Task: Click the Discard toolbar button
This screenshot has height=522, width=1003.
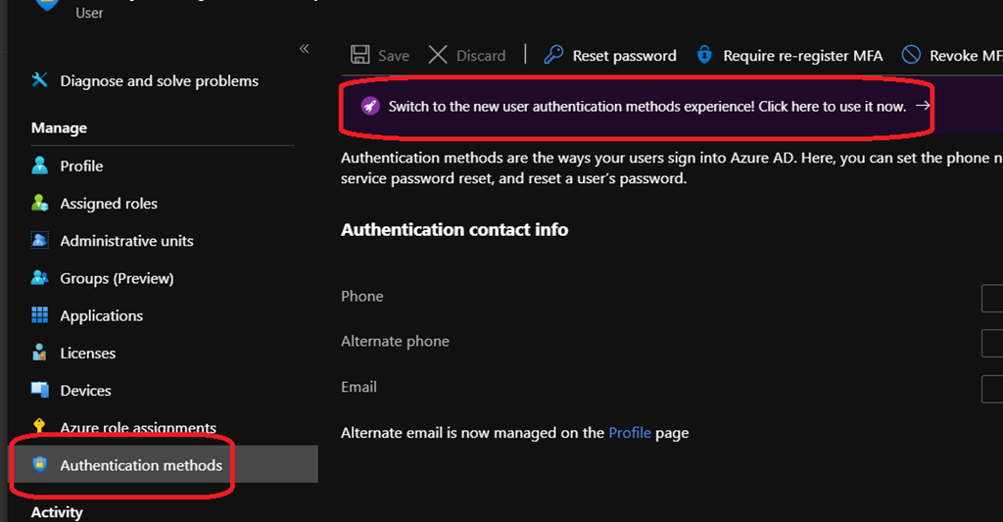Action: pos(467,56)
